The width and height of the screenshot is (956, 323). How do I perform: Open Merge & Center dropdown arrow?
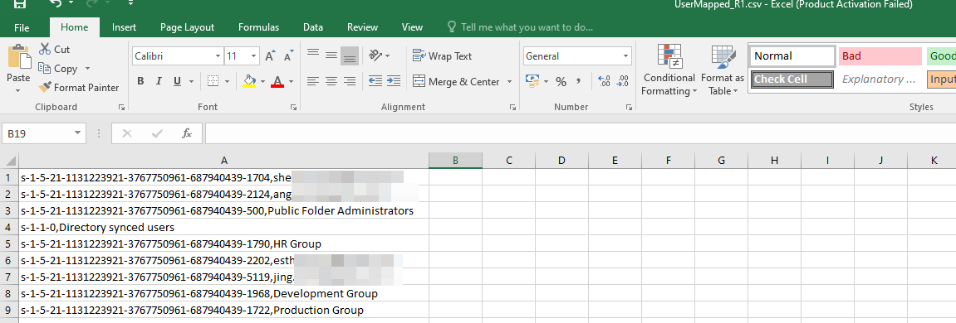click(511, 81)
